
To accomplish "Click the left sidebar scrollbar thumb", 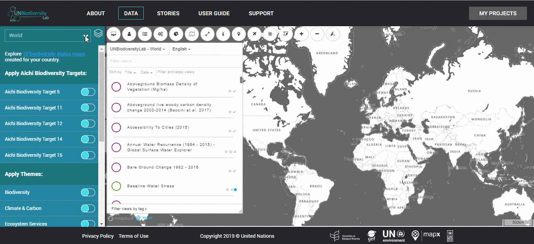I will [x=102, y=97].
